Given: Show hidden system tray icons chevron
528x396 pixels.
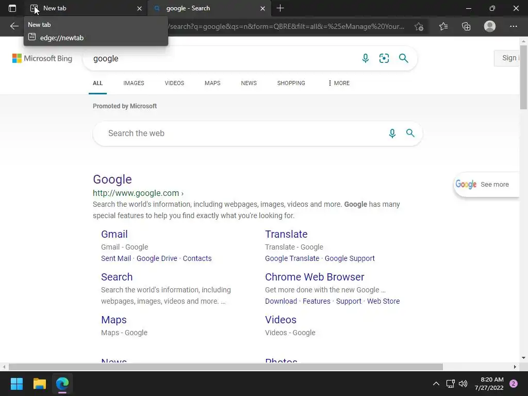Looking at the screenshot, I should tap(436, 384).
